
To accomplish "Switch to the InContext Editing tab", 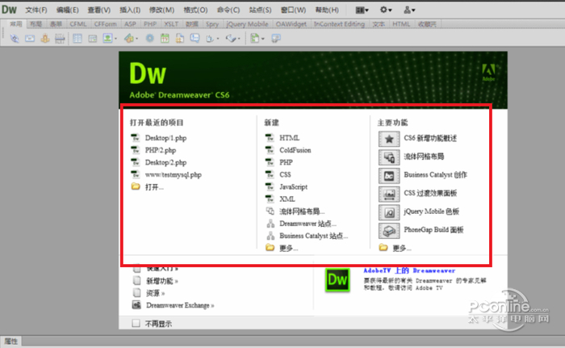I will coord(339,24).
